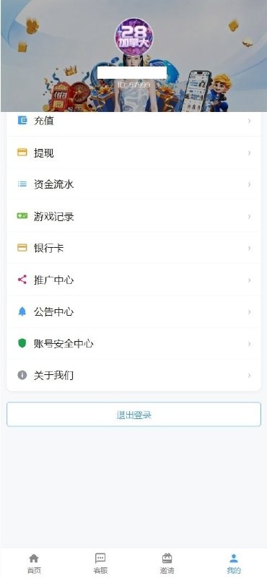Image resolution: width=267 pixels, height=578 pixels.
Task: Tap the share icon beside 推广中心
Action: pyautogui.click(x=22, y=280)
